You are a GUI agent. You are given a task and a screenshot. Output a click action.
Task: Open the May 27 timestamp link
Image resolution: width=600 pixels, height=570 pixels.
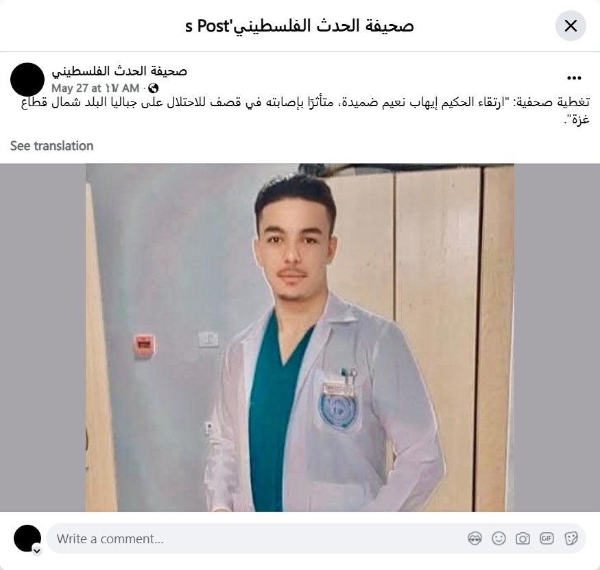click(95, 88)
